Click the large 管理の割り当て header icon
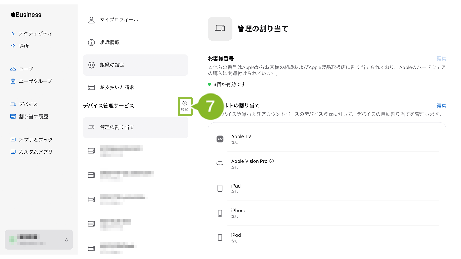The image size is (461, 259). (x=220, y=29)
